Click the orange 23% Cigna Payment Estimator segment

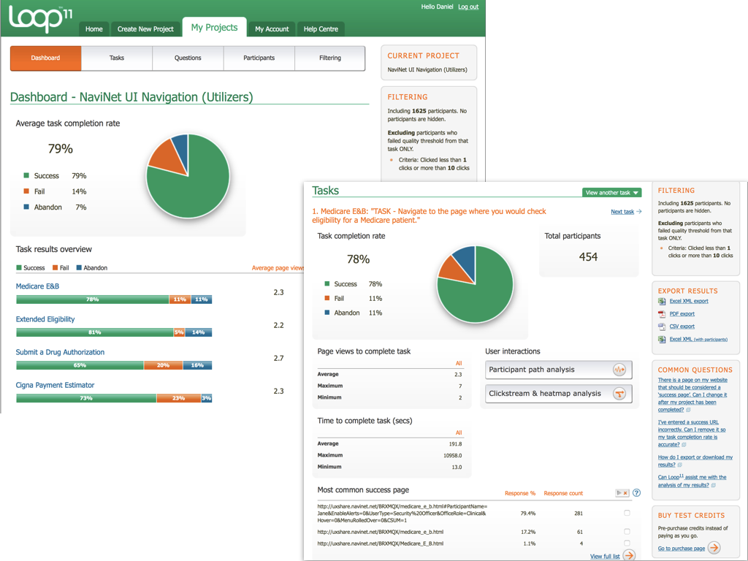178,398
